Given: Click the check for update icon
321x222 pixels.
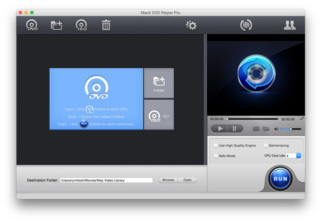Looking at the screenshot, I should click(x=246, y=25).
